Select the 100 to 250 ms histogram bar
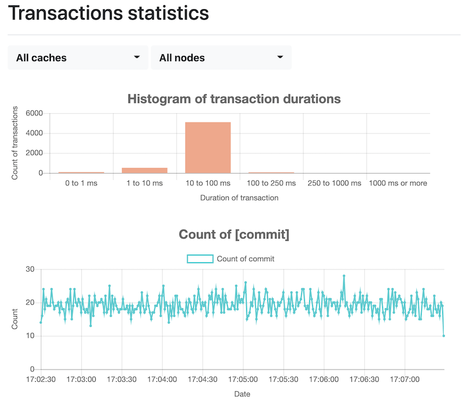This screenshot has width=467, height=404. 271,173
